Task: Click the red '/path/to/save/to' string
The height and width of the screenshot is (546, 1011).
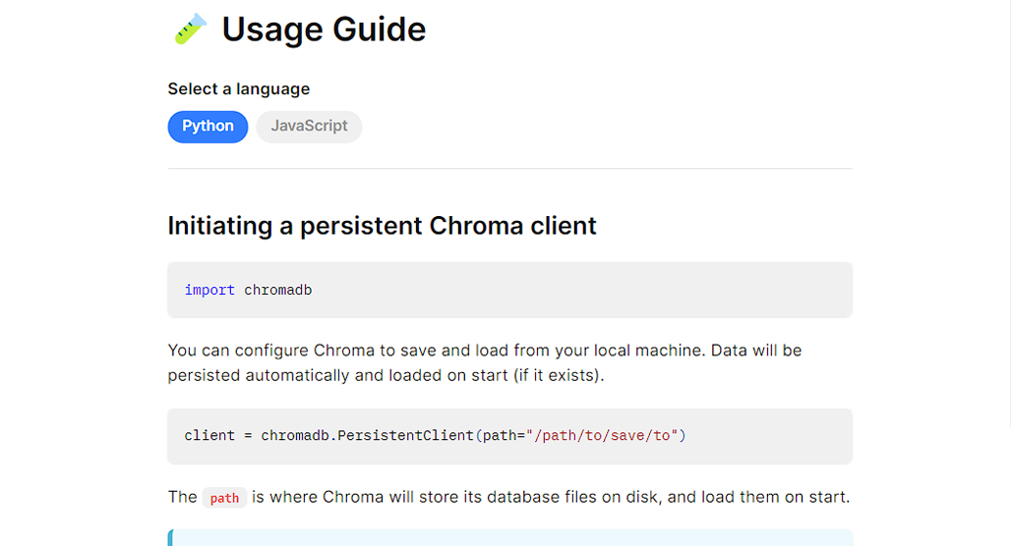Action: (602, 436)
